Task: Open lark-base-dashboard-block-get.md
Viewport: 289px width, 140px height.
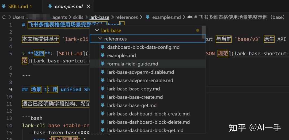Action: coord(145,130)
